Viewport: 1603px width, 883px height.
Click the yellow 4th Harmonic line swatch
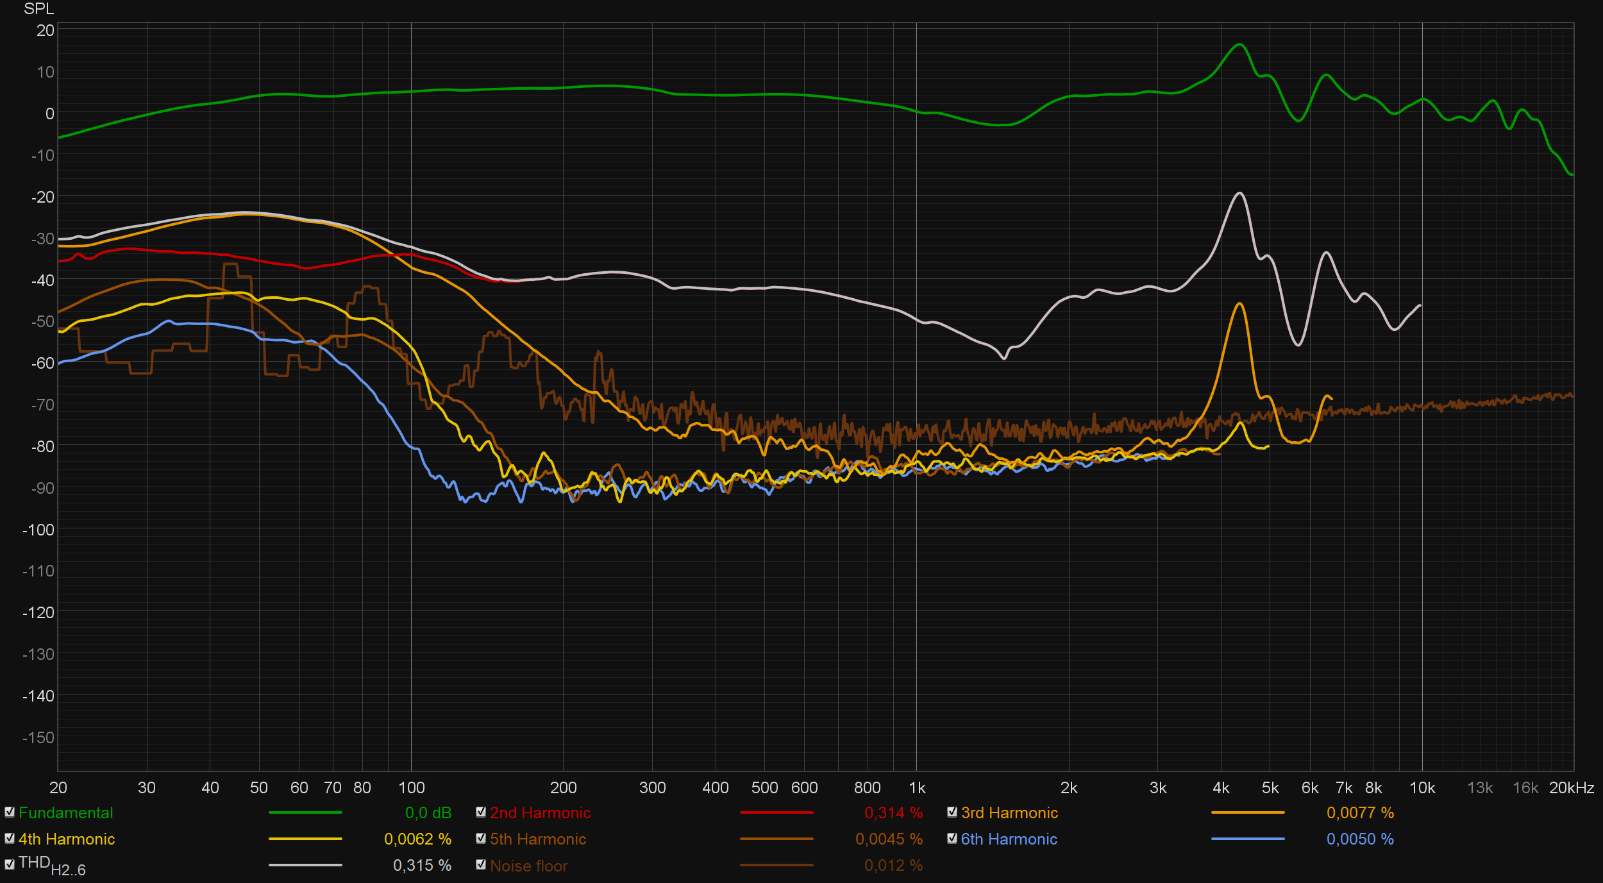click(x=305, y=839)
